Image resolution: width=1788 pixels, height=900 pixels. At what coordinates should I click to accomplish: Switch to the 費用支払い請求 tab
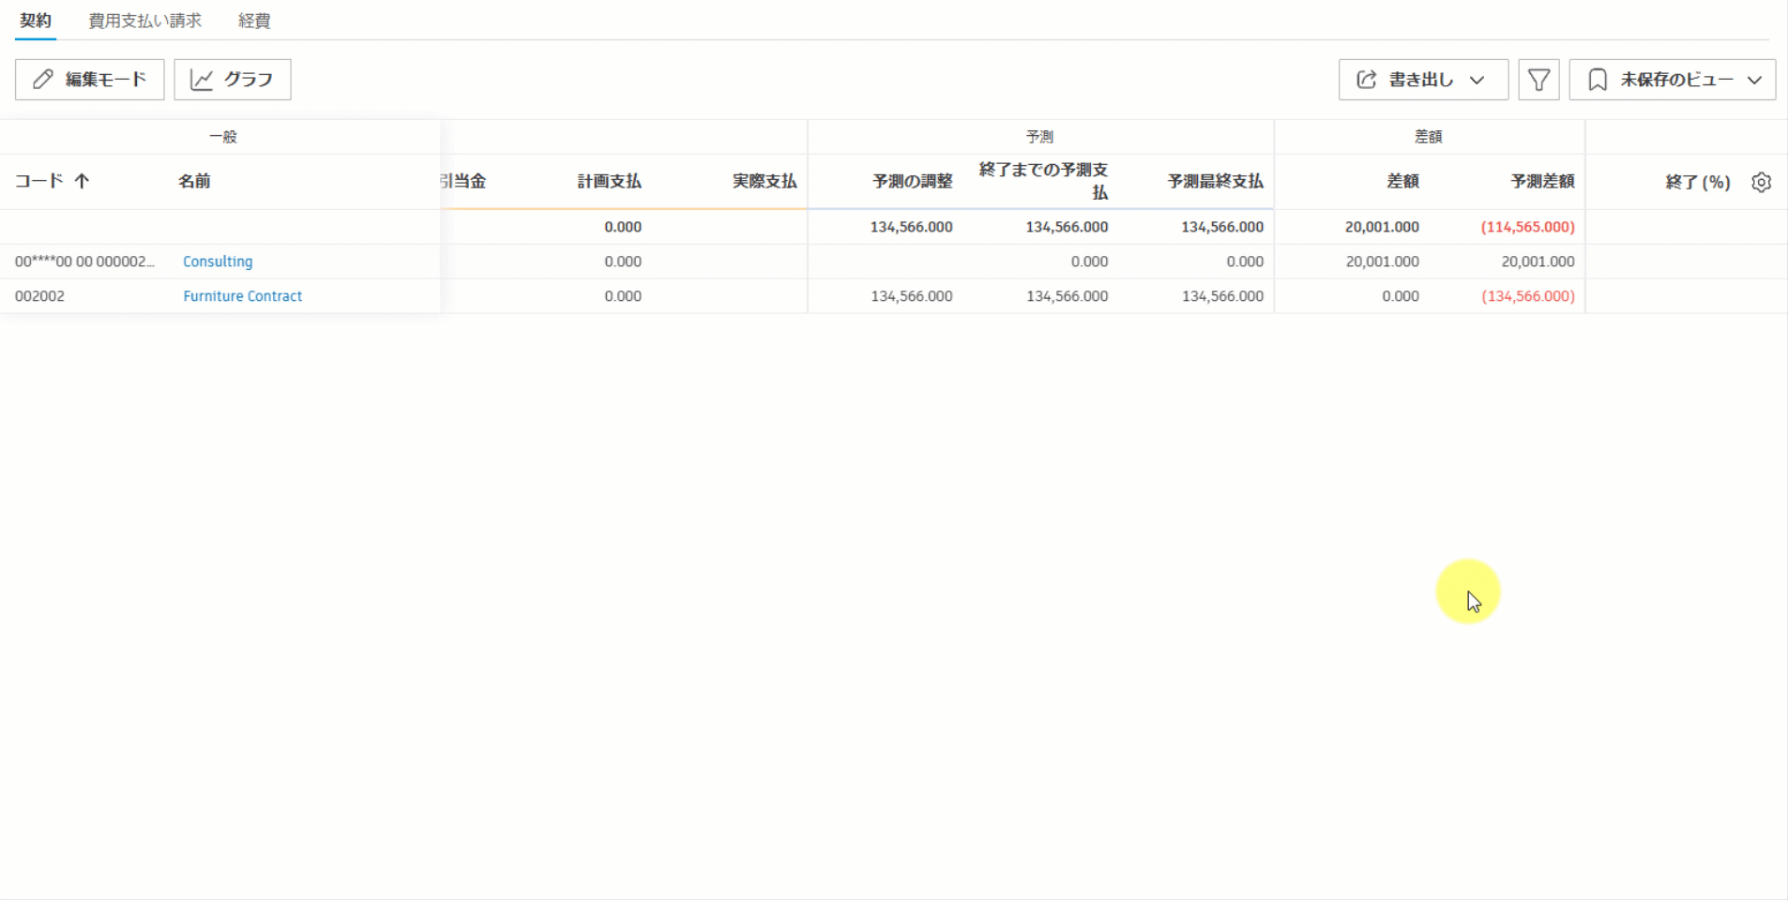pyautogui.click(x=144, y=20)
